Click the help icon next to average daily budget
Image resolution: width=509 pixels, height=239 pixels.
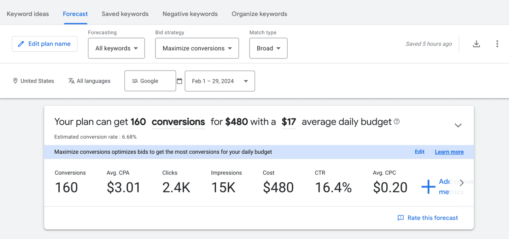(397, 121)
